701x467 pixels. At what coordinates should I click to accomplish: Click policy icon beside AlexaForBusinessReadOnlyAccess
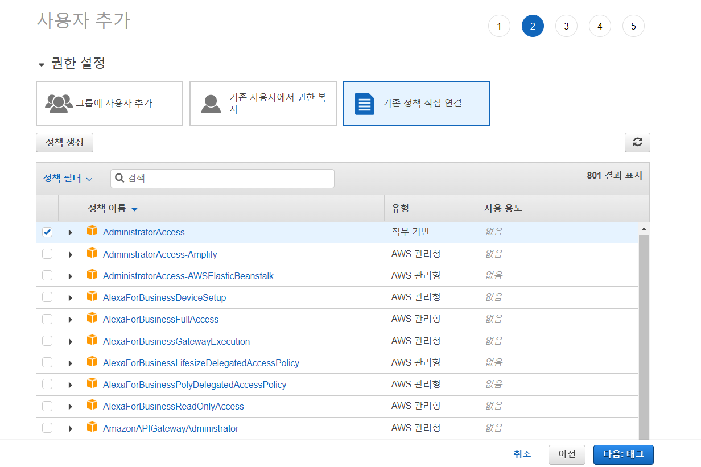[92, 405]
